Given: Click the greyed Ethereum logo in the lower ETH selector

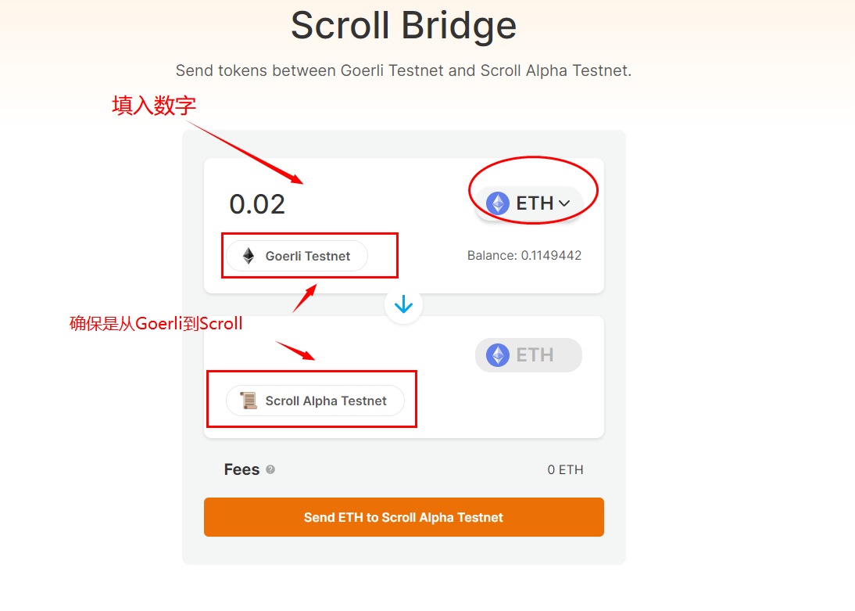Looking at the screenshot, I should point(498,355).
